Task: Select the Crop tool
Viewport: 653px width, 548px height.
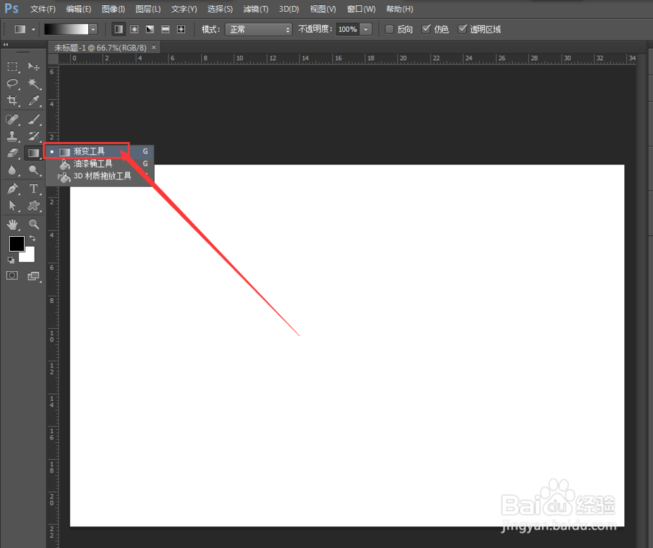Action: coord(12,100)
